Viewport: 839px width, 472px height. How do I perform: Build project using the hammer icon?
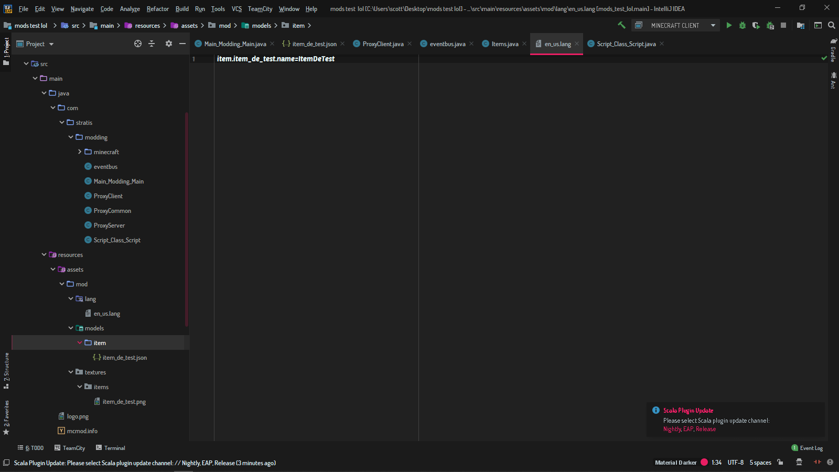pyautogui.click(x=621, y=25)
